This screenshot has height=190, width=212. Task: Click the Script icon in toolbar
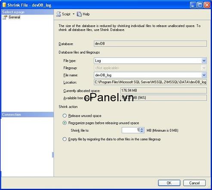(58, 14)
